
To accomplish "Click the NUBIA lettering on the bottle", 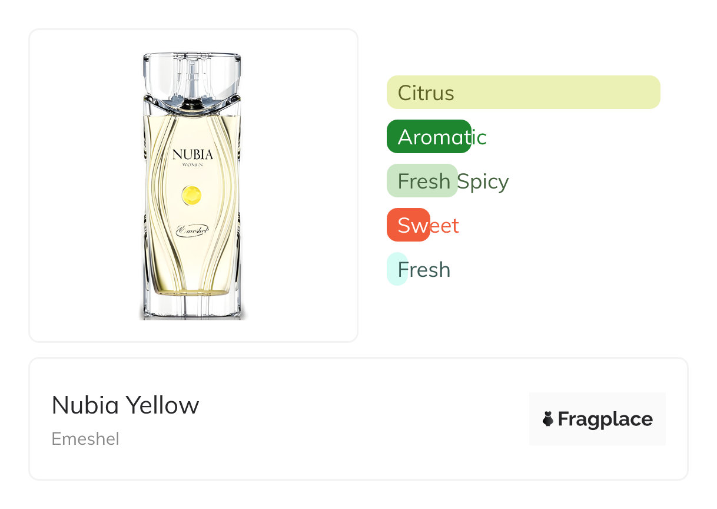I will pos(192,155).
